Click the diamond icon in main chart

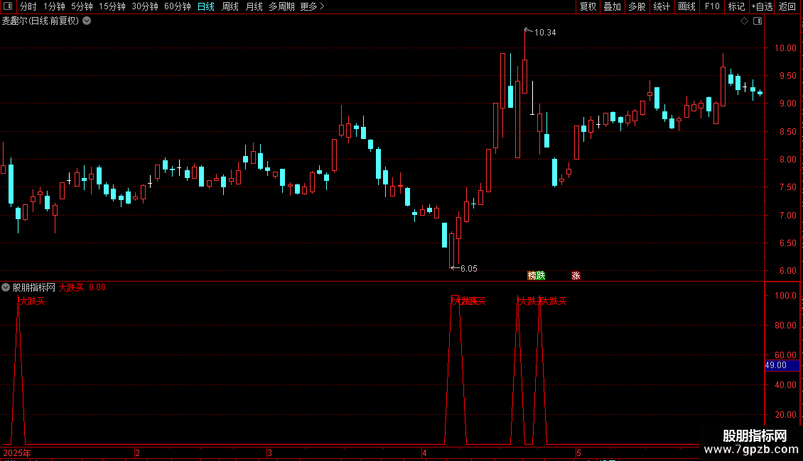click(745, 21)
